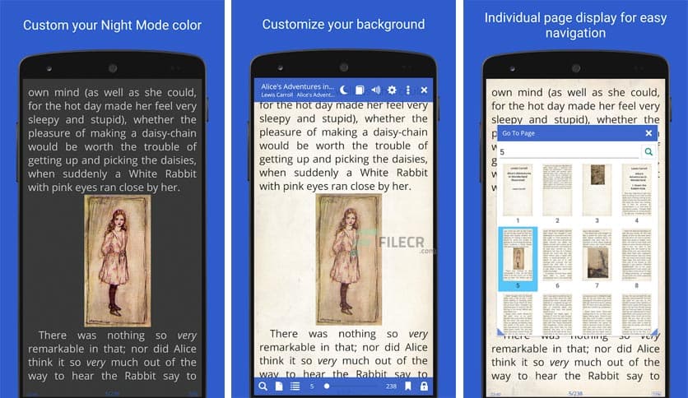Toggle the screen lock padlock icon
The image size is (688, 398).
(x=424, y=386)
